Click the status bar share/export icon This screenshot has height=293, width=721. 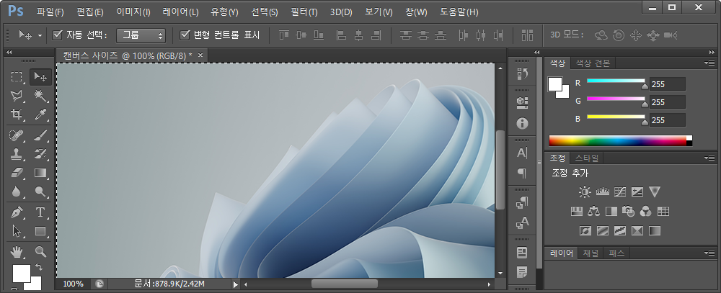click(x=99, y=284)
